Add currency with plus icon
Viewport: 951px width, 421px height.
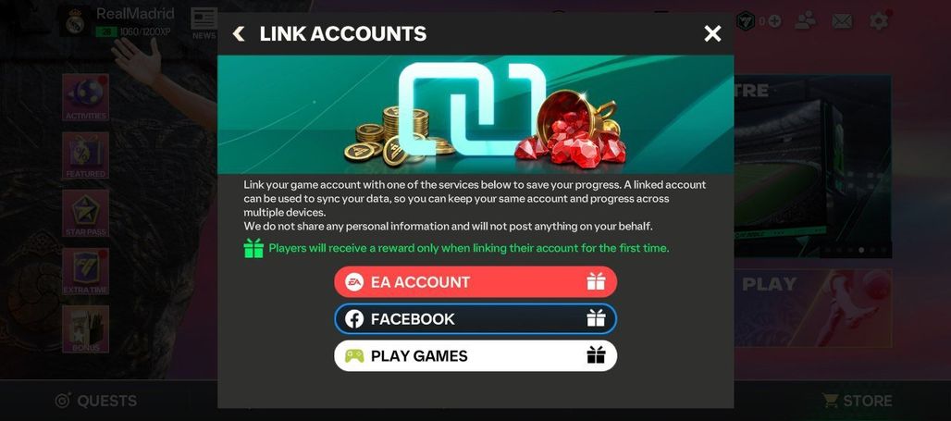pos(774,22)
